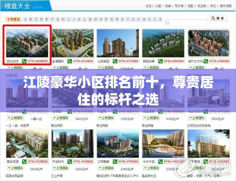This screenshot has height=181, width=236.
Task: Click the 万佳时代 property name
Action: (58, 162)
